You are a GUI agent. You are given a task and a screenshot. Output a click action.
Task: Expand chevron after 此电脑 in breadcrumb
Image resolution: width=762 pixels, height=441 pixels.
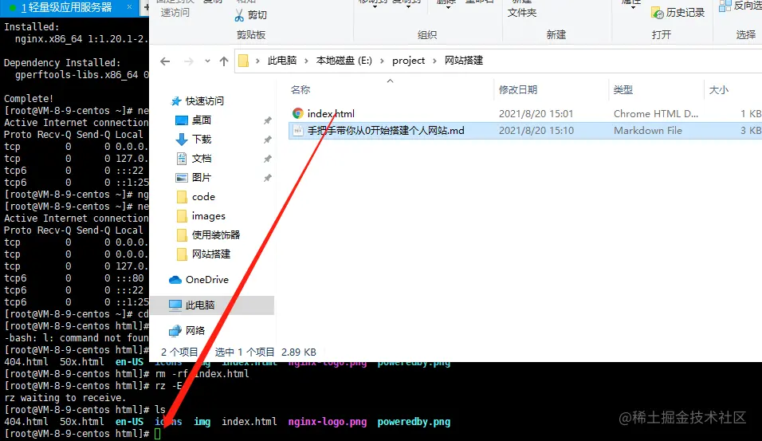click(306, 61)
